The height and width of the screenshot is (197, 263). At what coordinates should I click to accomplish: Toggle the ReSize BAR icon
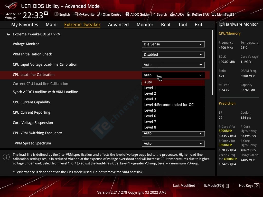pyautogui.click(x=189, y=14)
